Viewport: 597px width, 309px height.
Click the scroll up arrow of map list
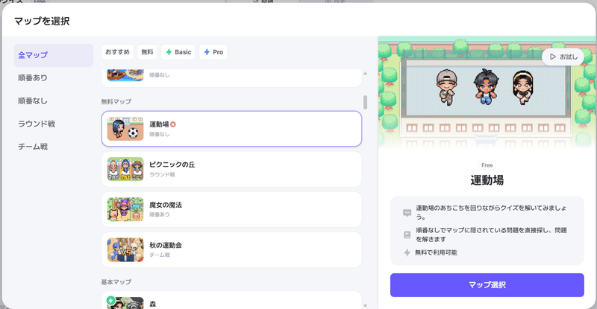tap(365, 74)
